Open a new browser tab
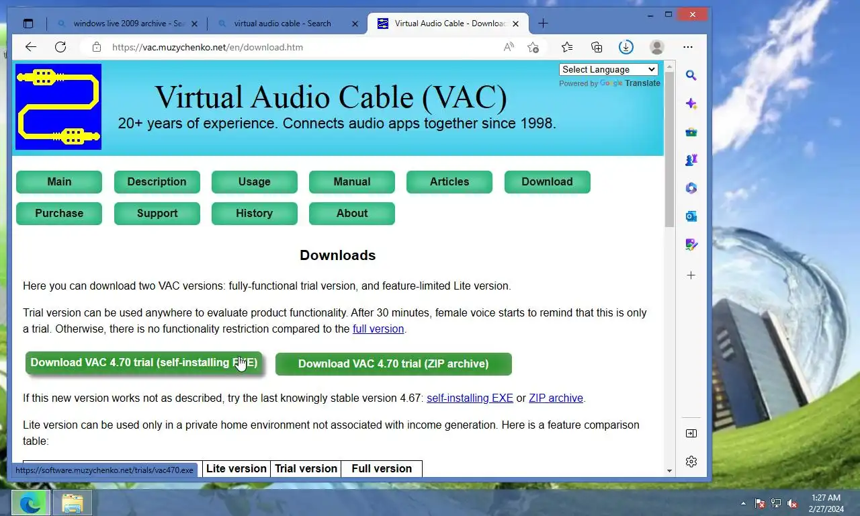Viewport: 860px width, 516px height. tap(543, 24)
